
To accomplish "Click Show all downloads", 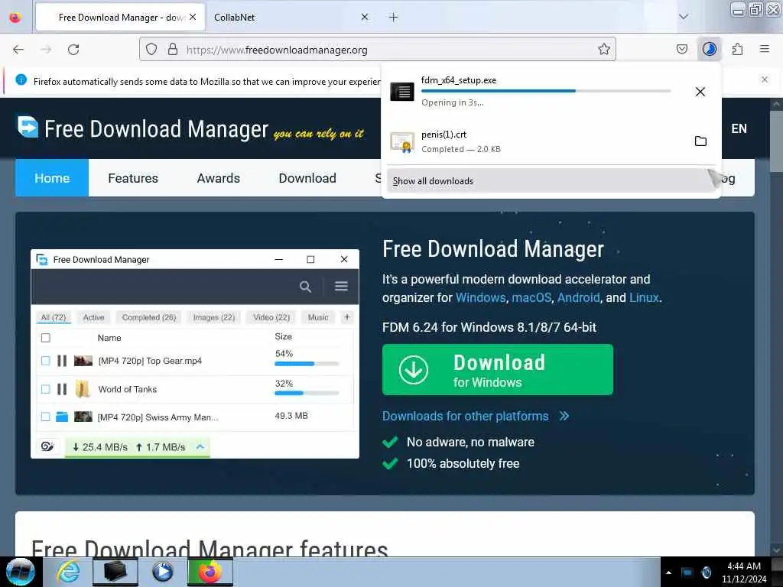I will (551, 180).
